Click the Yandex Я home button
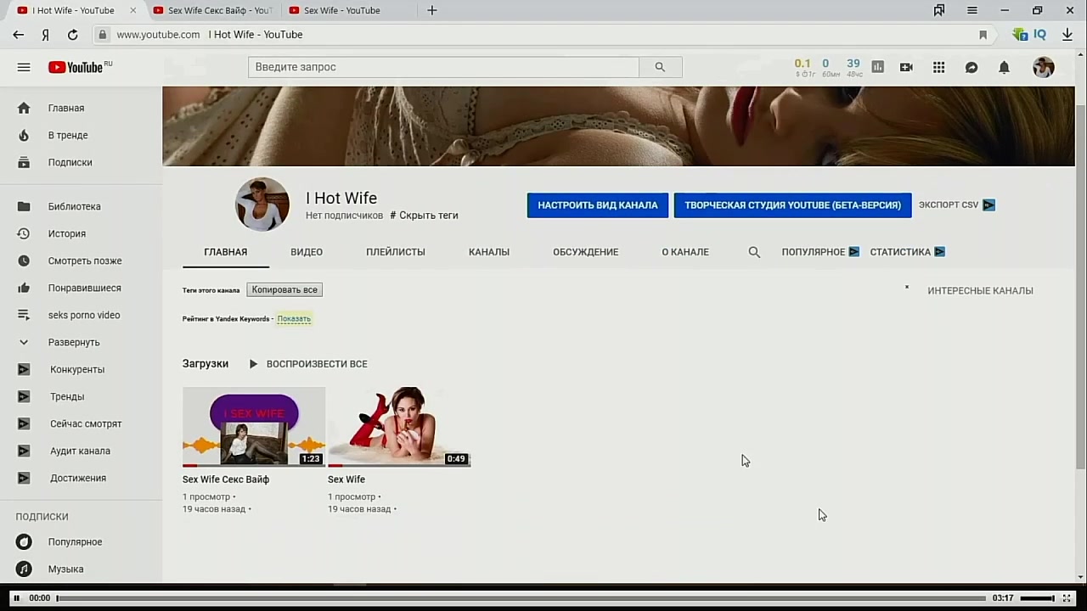The width and height of the screenshot is (1087, 611). tap(45, 35)
